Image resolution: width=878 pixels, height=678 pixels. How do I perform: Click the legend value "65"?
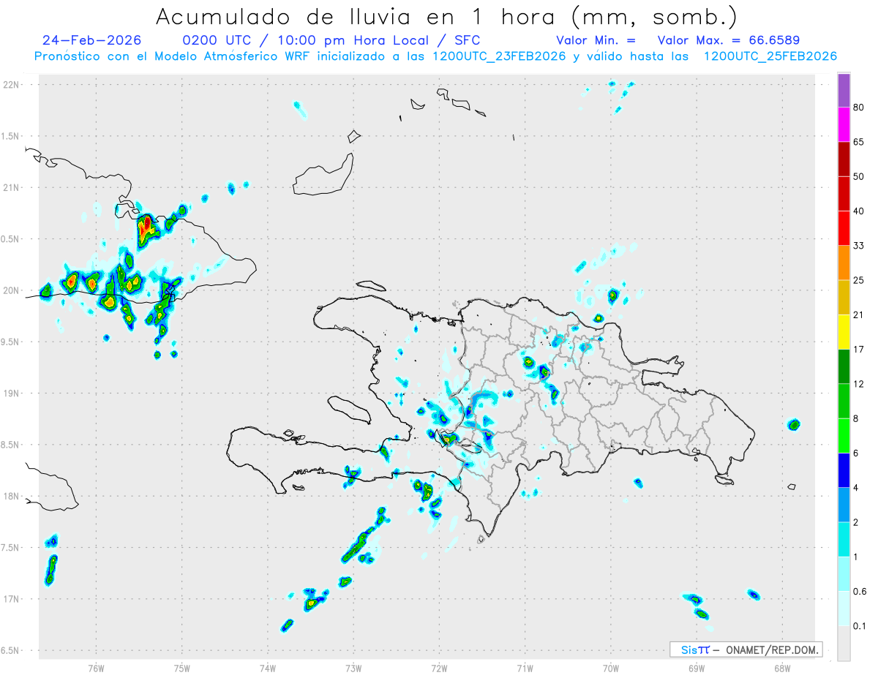point(859,142)
